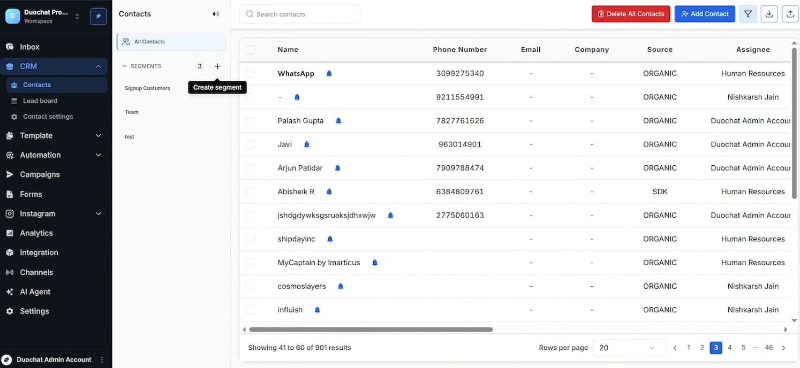800x368 pixels.
Task: Go to page 46 of results
Action: tap(769, 348)
